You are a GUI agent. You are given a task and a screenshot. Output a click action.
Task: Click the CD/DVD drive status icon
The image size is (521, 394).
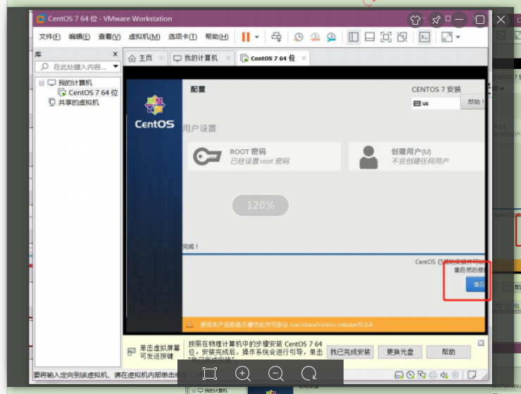(x=410, y=375)
